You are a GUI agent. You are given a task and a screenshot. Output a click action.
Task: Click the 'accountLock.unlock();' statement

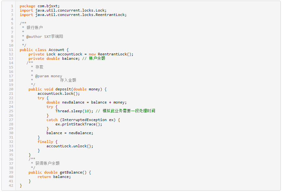coord(70,146)
